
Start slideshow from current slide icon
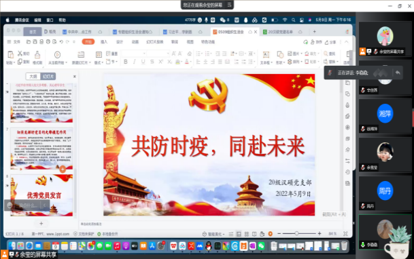click(57, 54)
